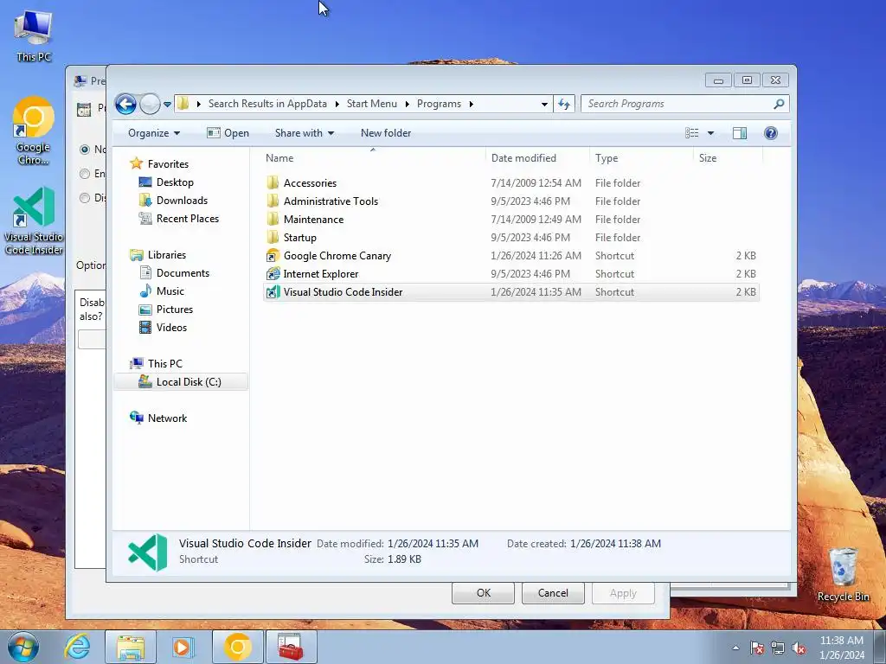Screen dimensions: 886x664
Task: Expand the arrow after Programs breadcrumb
Action: [472, 104]
